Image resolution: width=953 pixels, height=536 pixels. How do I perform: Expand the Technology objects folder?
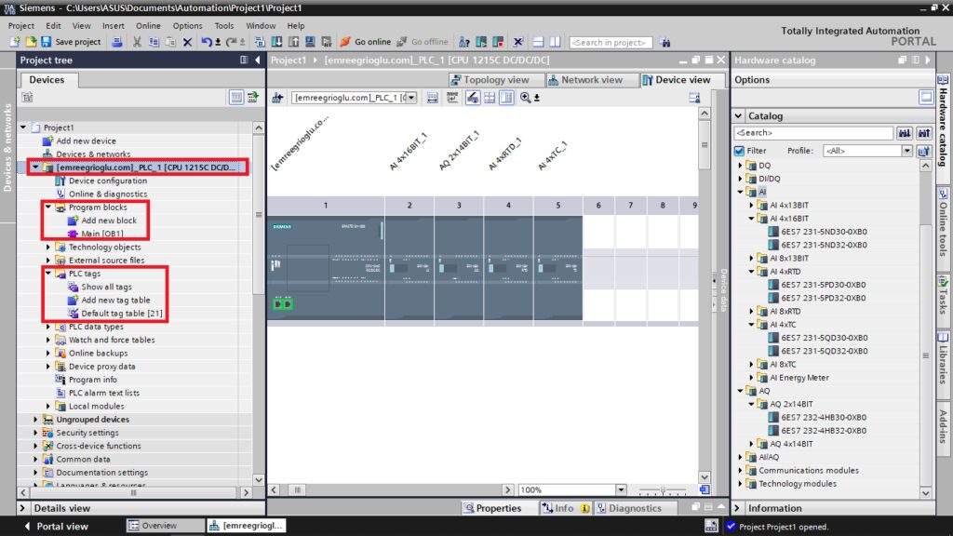click(48, 248)
